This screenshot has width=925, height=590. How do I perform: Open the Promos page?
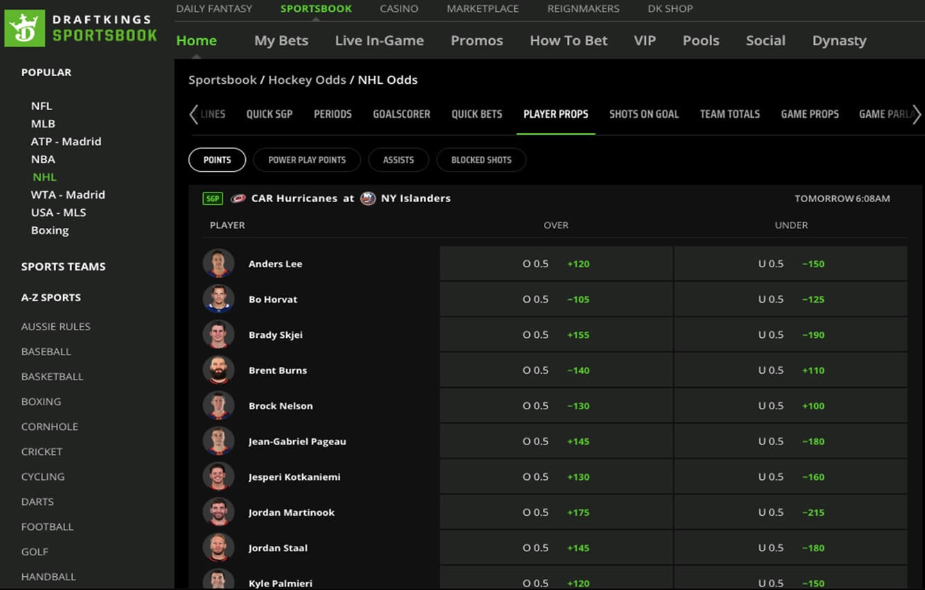477,41
